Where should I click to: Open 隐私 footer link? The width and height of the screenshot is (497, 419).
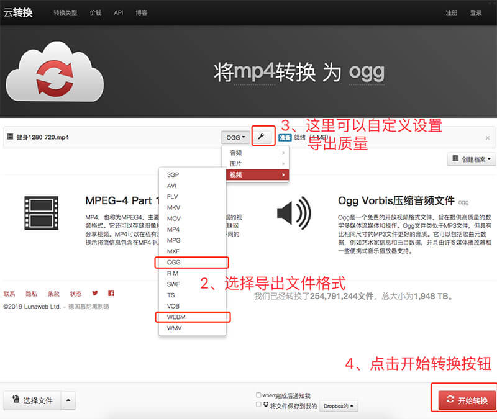coord(32,294)
